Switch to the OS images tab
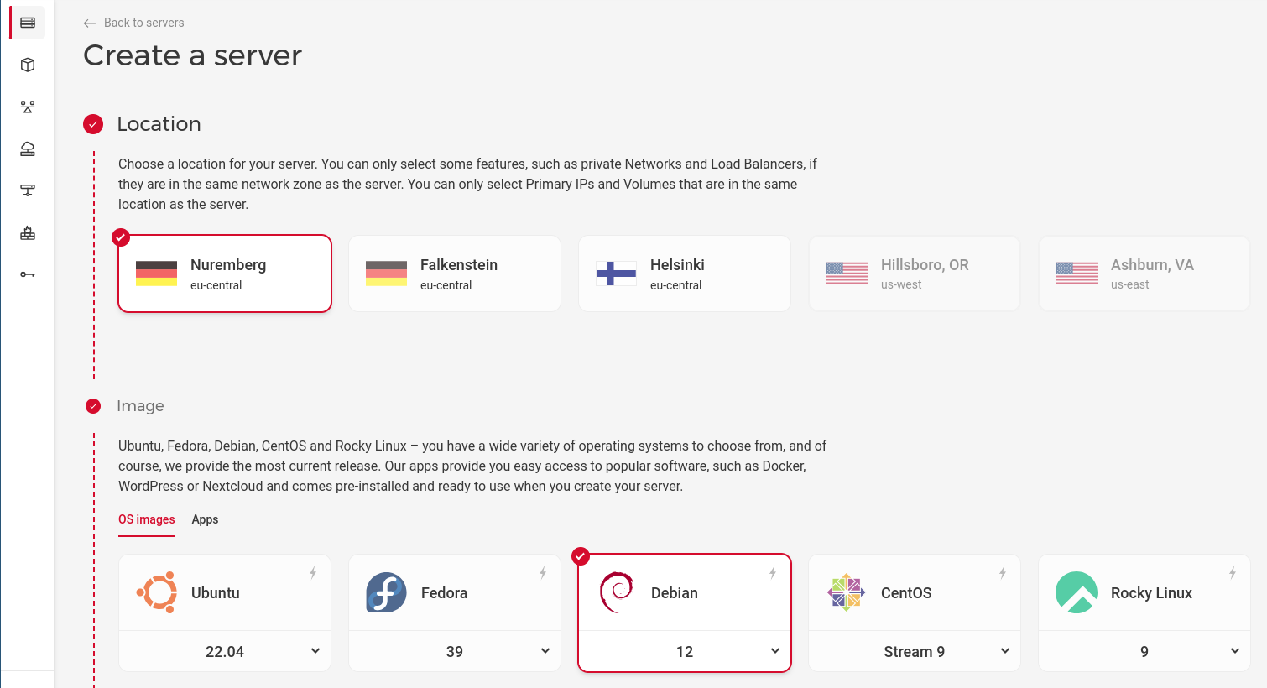Image resolution: width=1267 pixels, height=688 pixels. (x=146, y=519)
